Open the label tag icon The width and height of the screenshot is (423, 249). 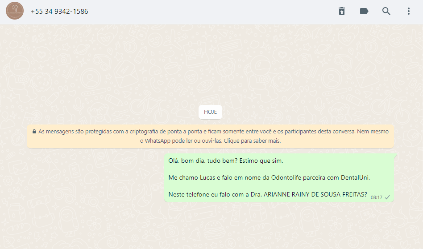364,11
